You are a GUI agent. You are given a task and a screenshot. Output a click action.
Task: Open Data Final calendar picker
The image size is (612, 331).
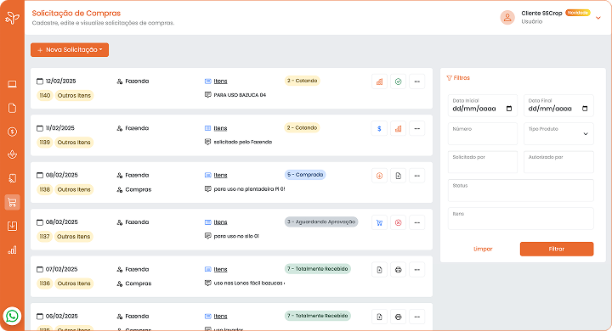[585, 109]
